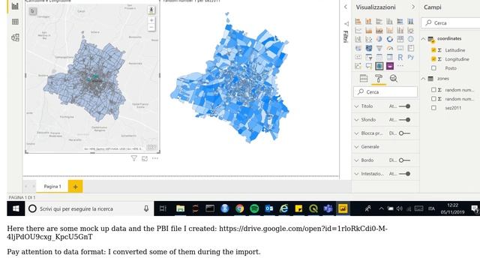The height and width of the screenshot is (270, 480).
Task: Switch to Report view in left sidebar
Action: [x=15, y=6]
